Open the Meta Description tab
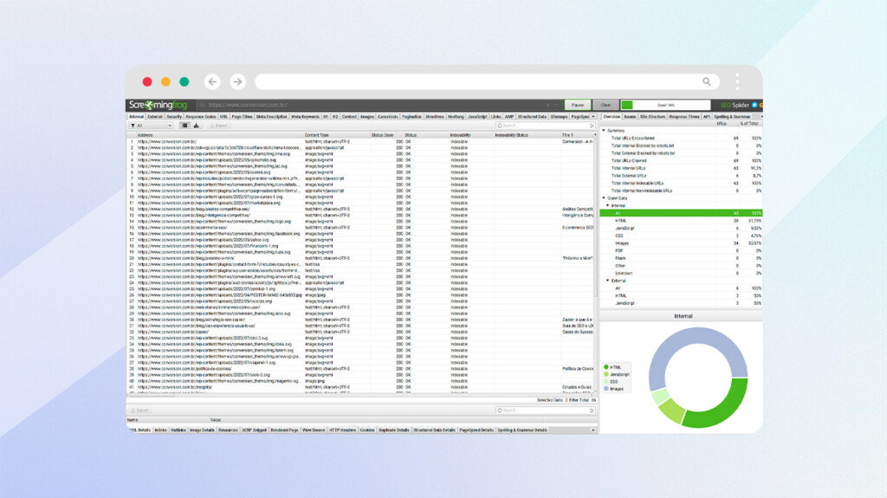 271,117
